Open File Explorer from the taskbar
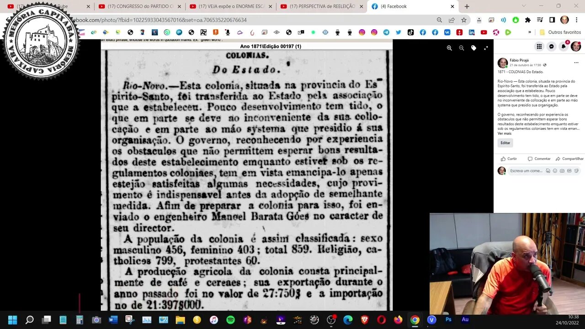585x329 pixels. point(180,320)
